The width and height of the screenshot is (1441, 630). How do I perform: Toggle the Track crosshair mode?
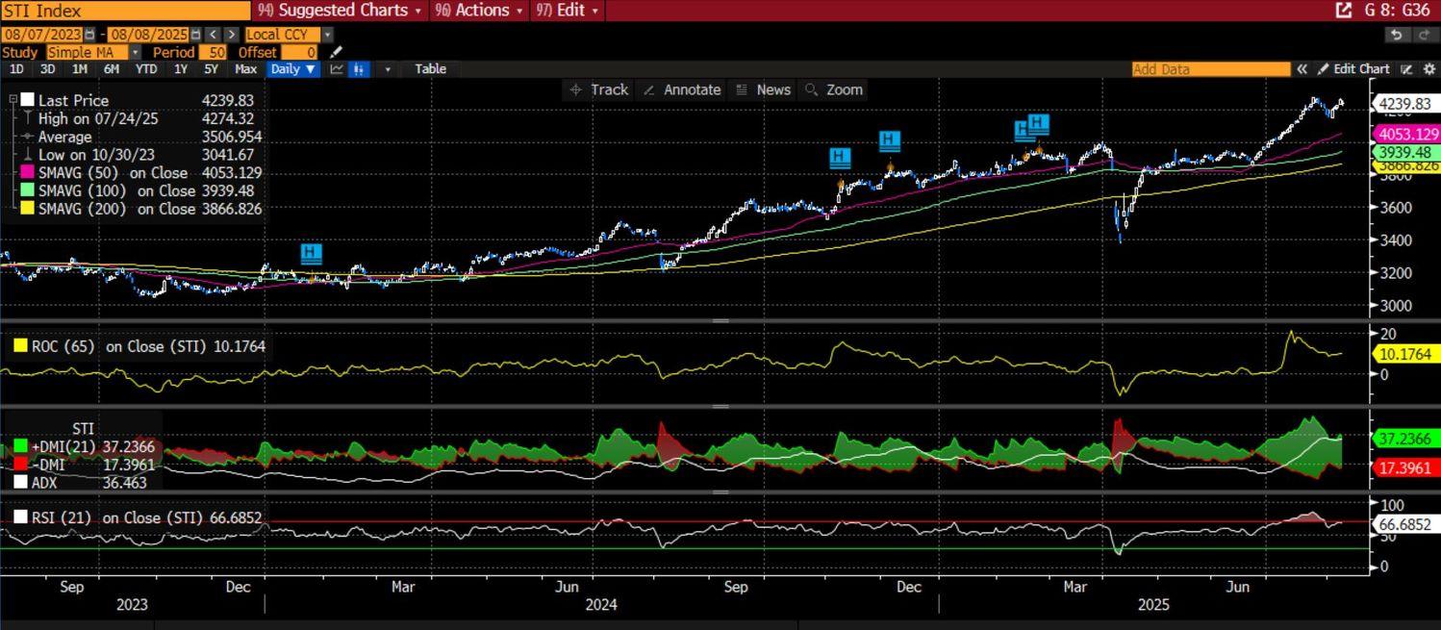pos(598,89)
